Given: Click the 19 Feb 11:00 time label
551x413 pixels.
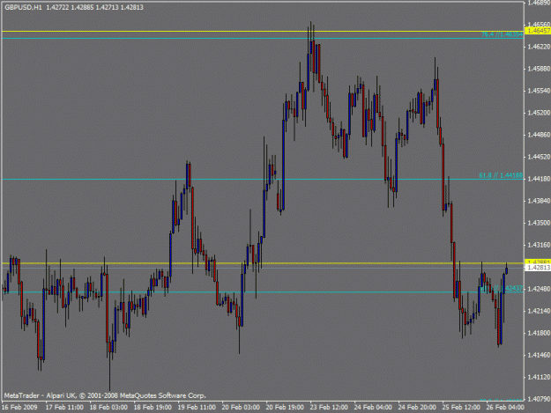Looking at the screenshot, I should (197, 408).
